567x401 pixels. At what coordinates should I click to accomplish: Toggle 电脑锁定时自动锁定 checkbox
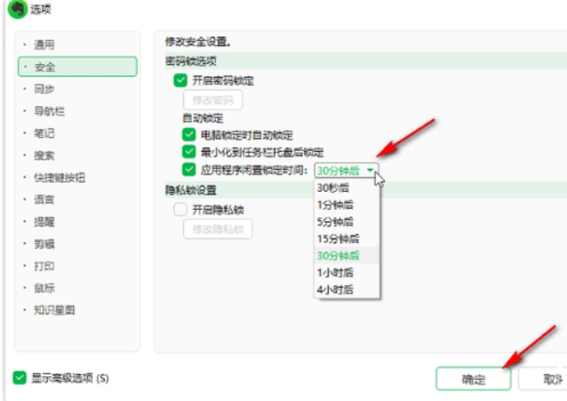click(x=188, y=135)
